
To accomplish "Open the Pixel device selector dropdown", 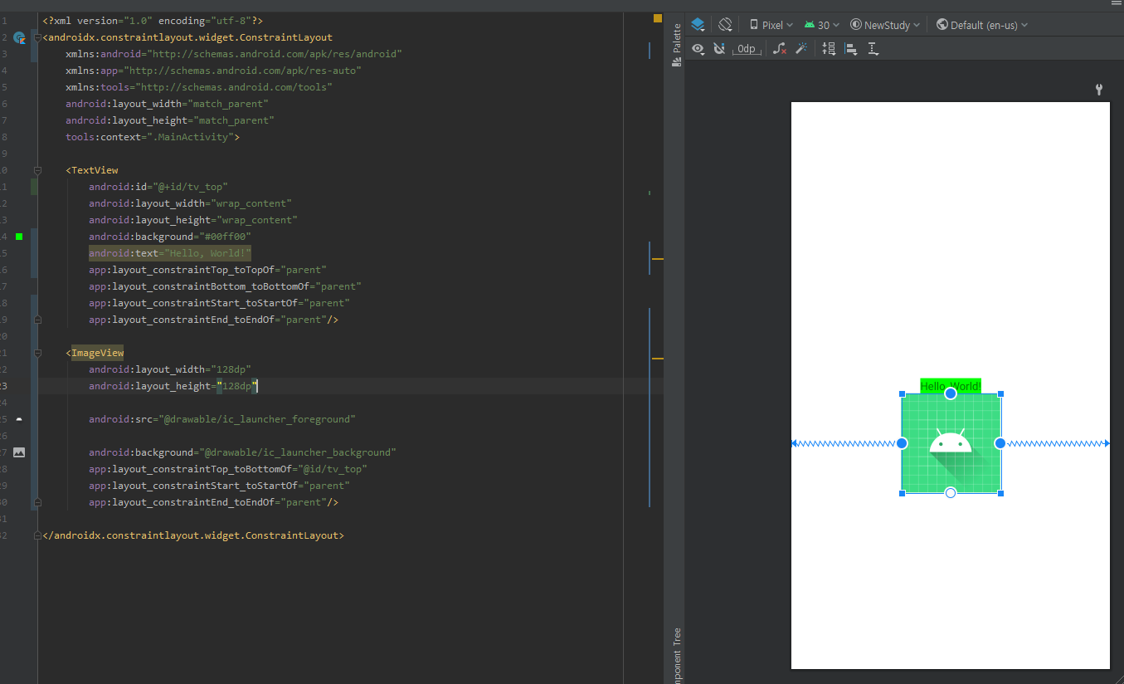I will click(x=771, y=25).
